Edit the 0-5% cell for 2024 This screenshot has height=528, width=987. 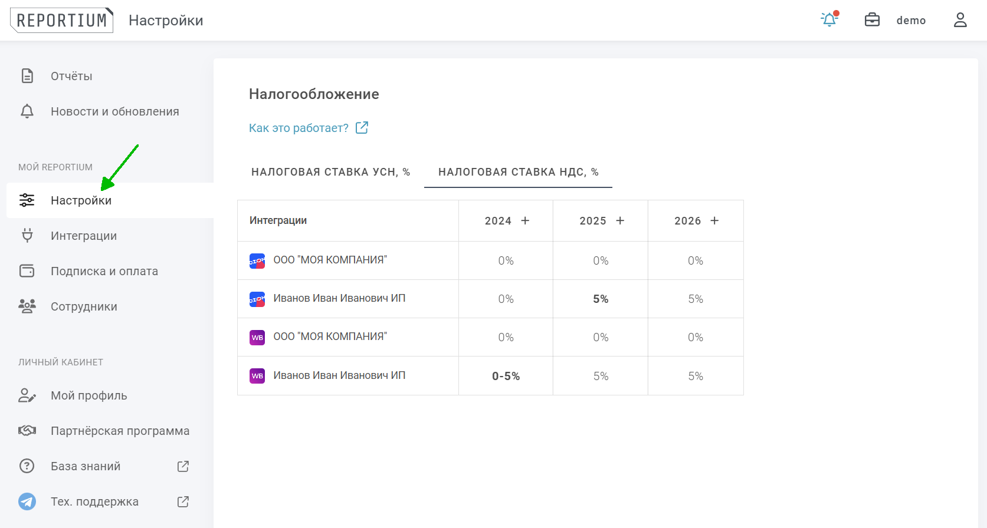(506, 376)
